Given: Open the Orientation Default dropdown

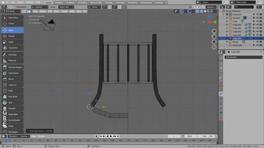Looking at the screenshot, I should pyautogui.click(x=40, y=7).
